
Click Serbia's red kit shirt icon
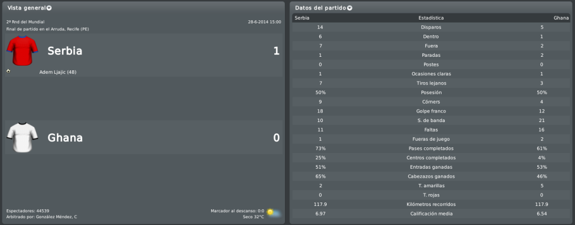point(23,51)
